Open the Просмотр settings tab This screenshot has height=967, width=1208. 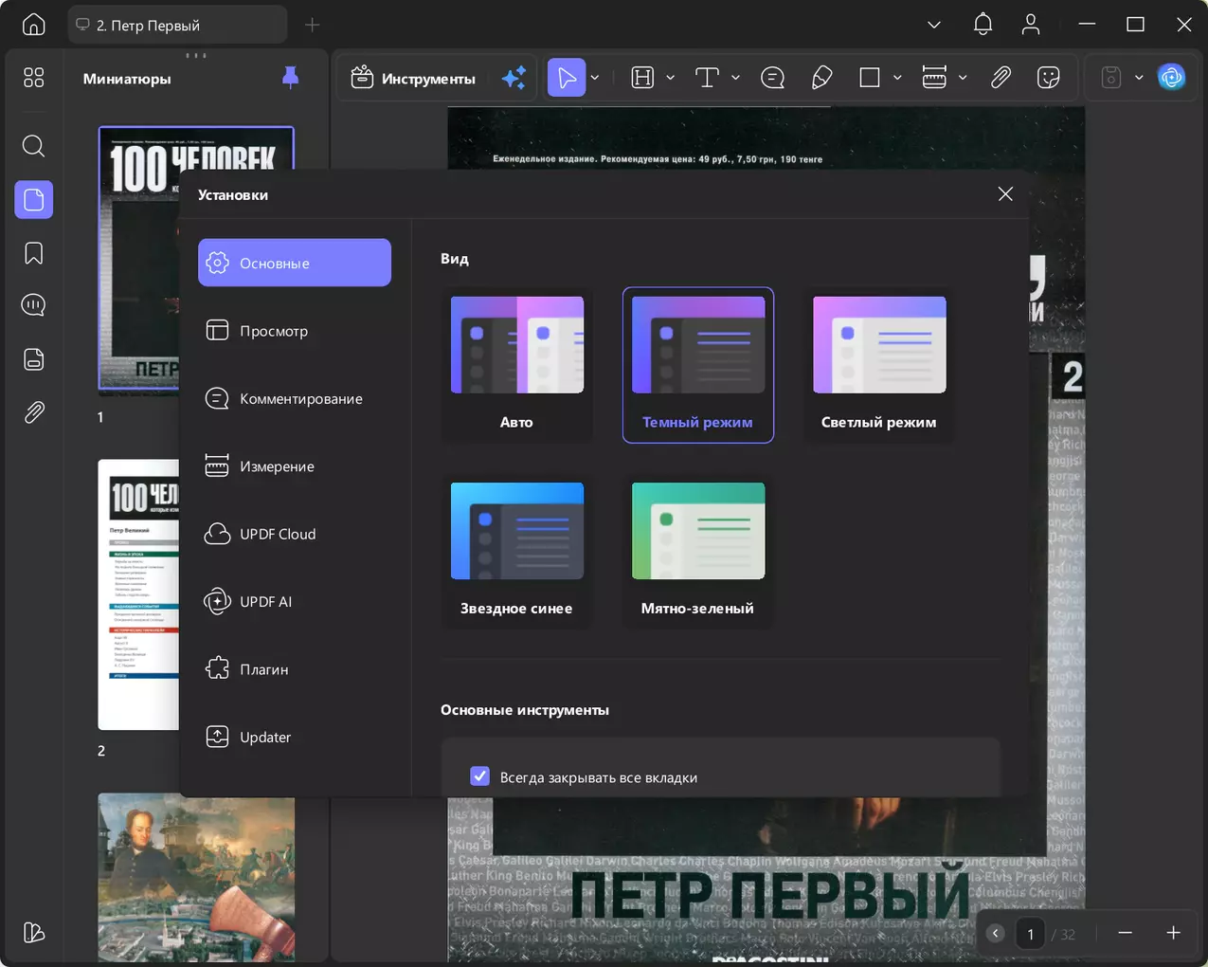click(295, 331)
